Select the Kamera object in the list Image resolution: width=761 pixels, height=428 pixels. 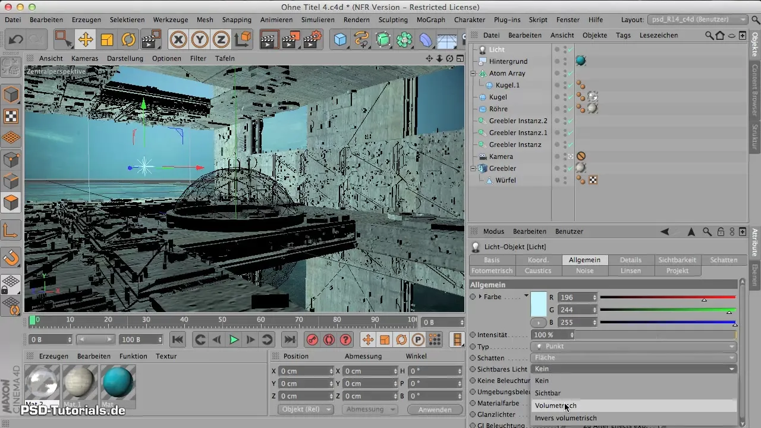tap(501, 156)
